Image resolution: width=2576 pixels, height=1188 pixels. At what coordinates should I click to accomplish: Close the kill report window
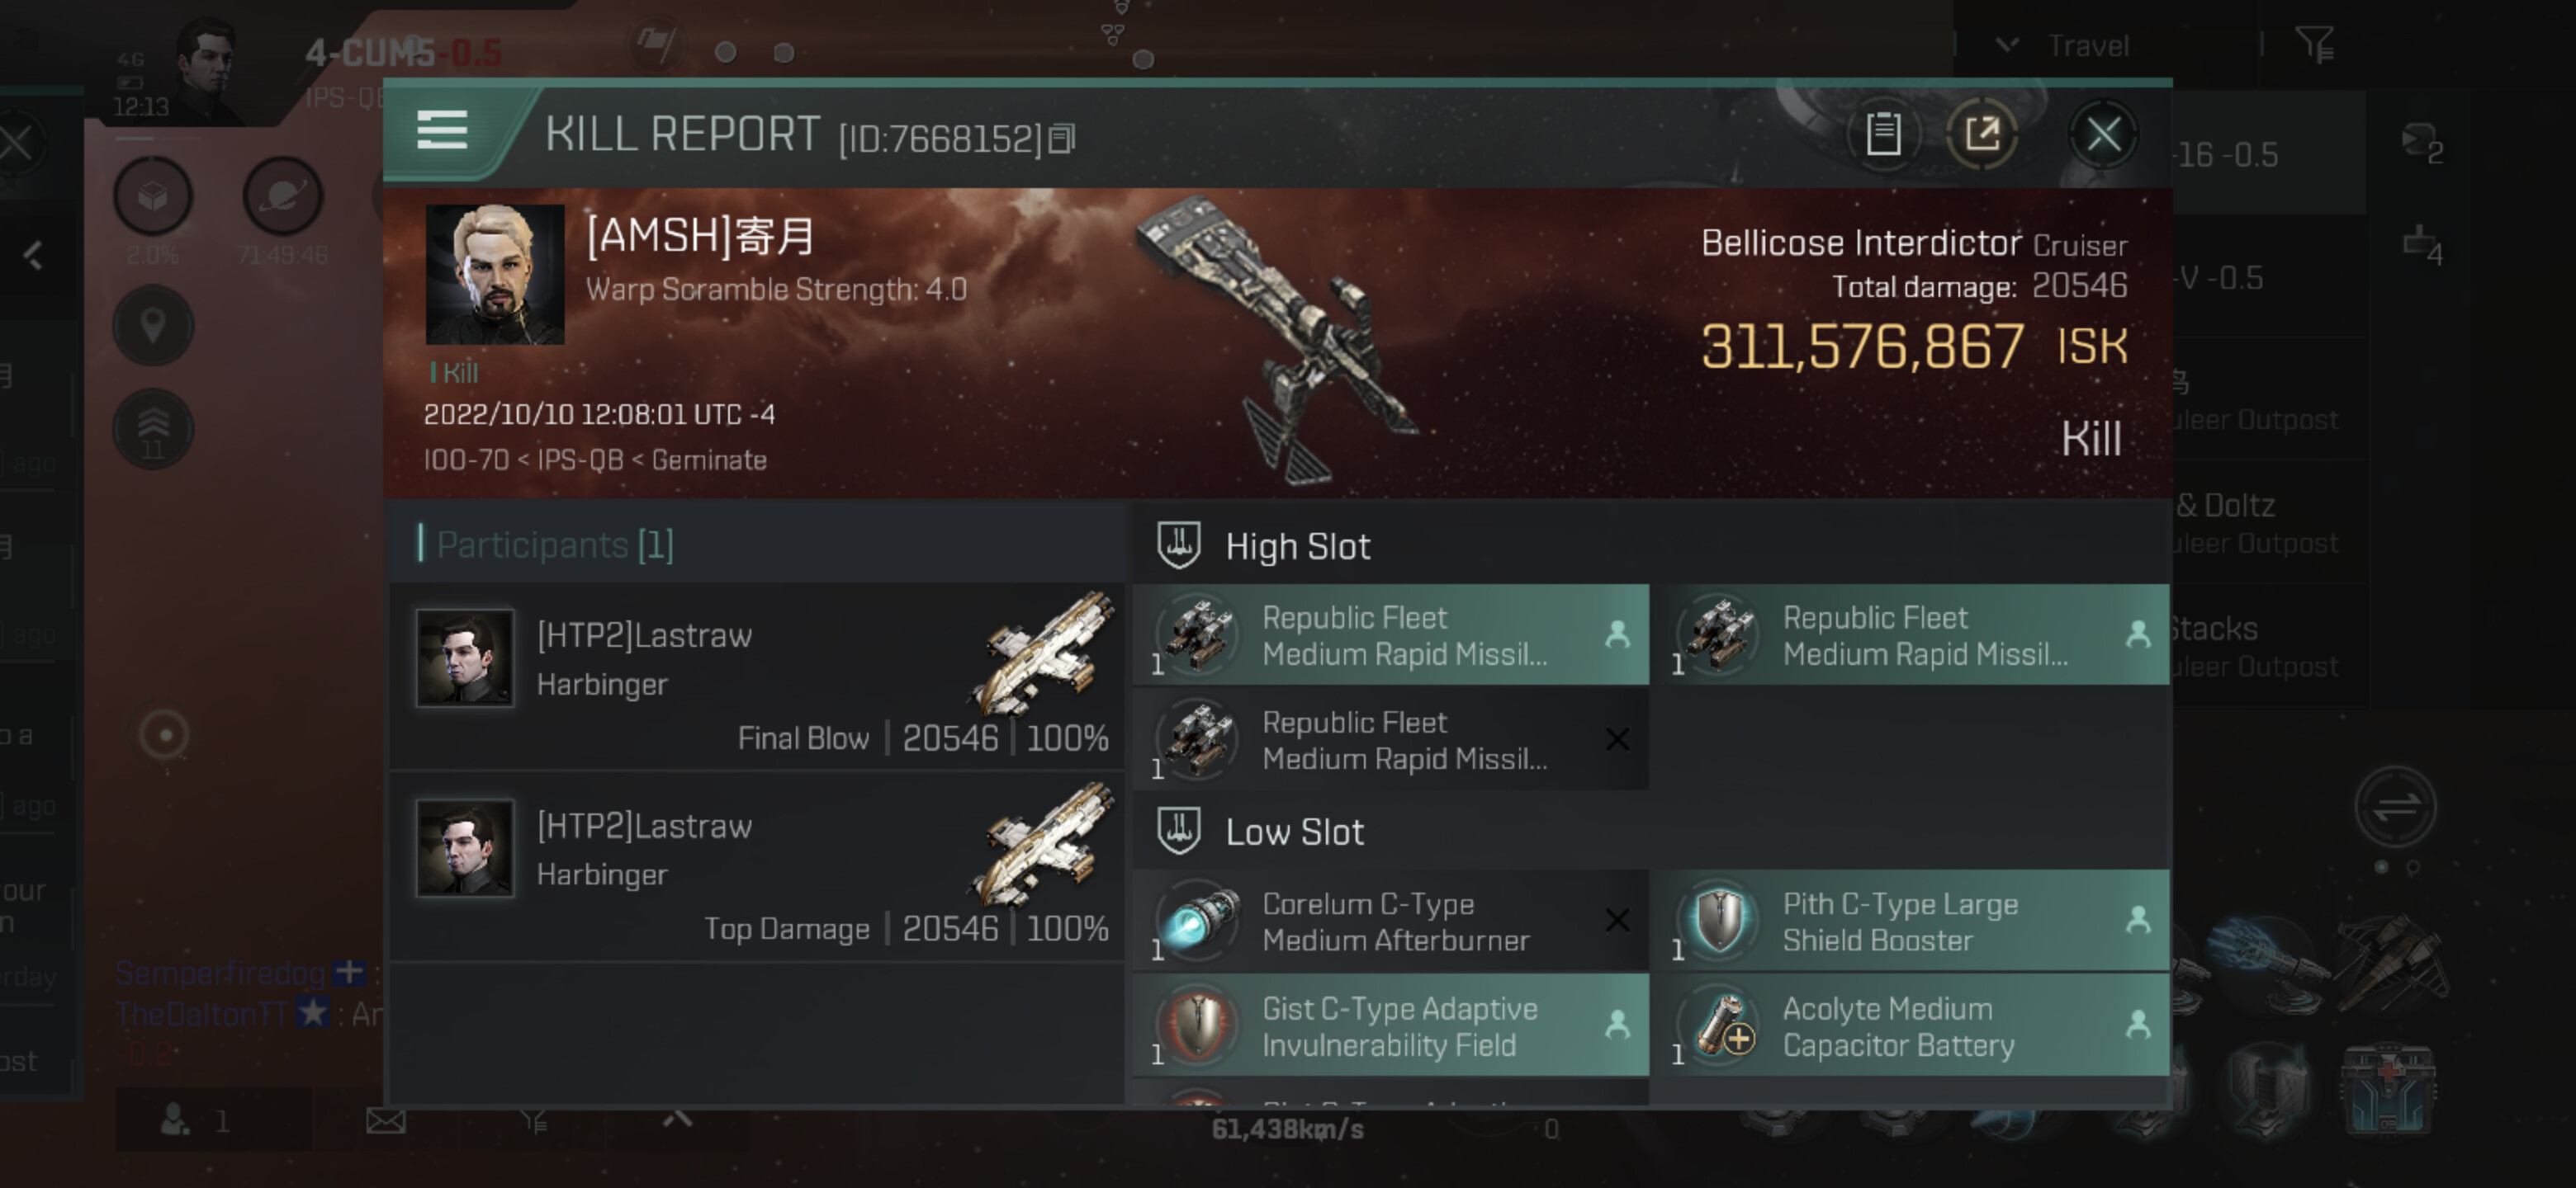[2103, 134]
